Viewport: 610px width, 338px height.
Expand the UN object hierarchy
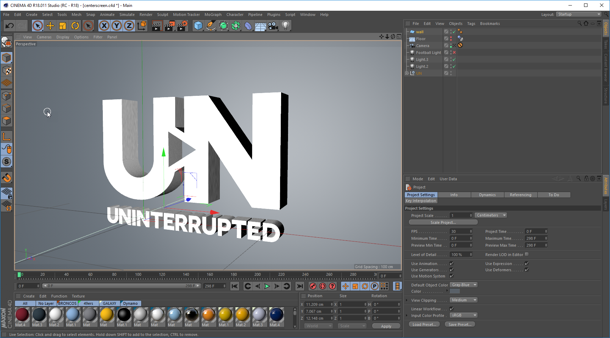tap(407, 73)
